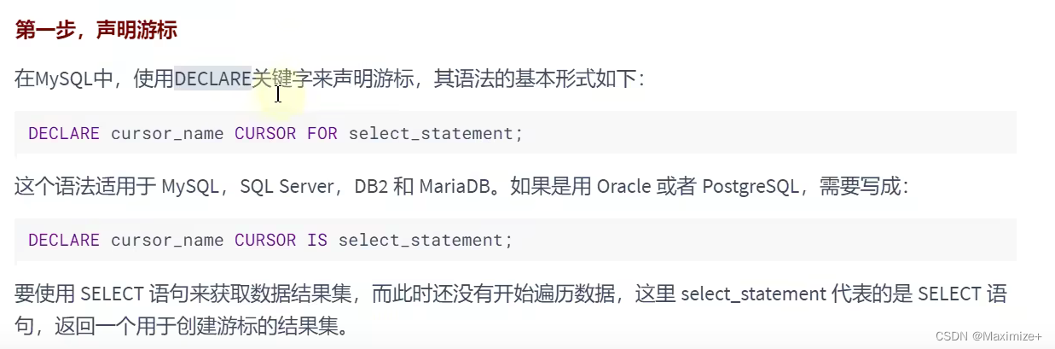This screenshot has height=349, width=1055.
Task: Click the heading 第一步，声明游标
Action: click(x=96, y=31)
